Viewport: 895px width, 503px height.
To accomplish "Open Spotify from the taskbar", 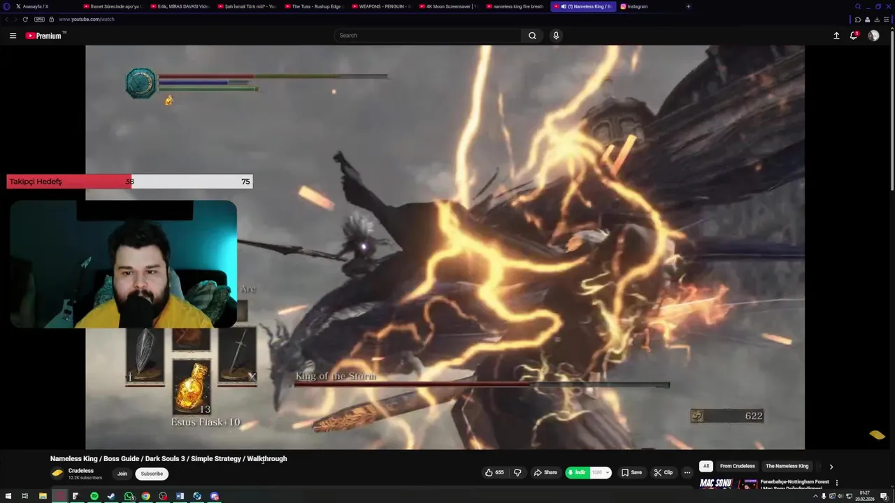I will click(x=94, y=496).
